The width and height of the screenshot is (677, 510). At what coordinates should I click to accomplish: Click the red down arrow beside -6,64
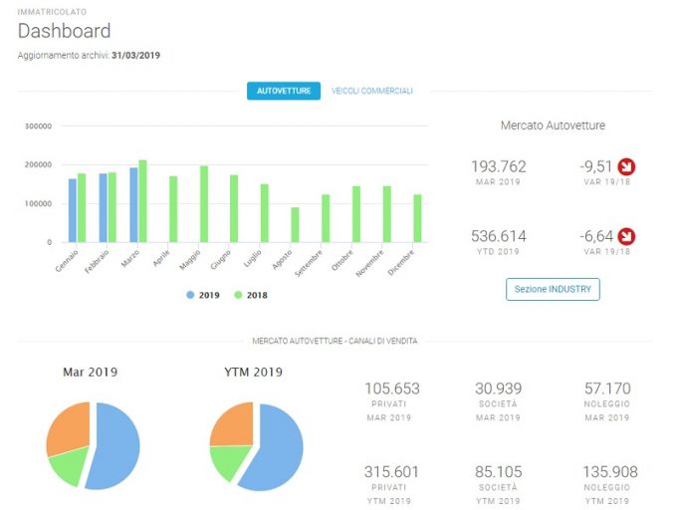point(626,236)
